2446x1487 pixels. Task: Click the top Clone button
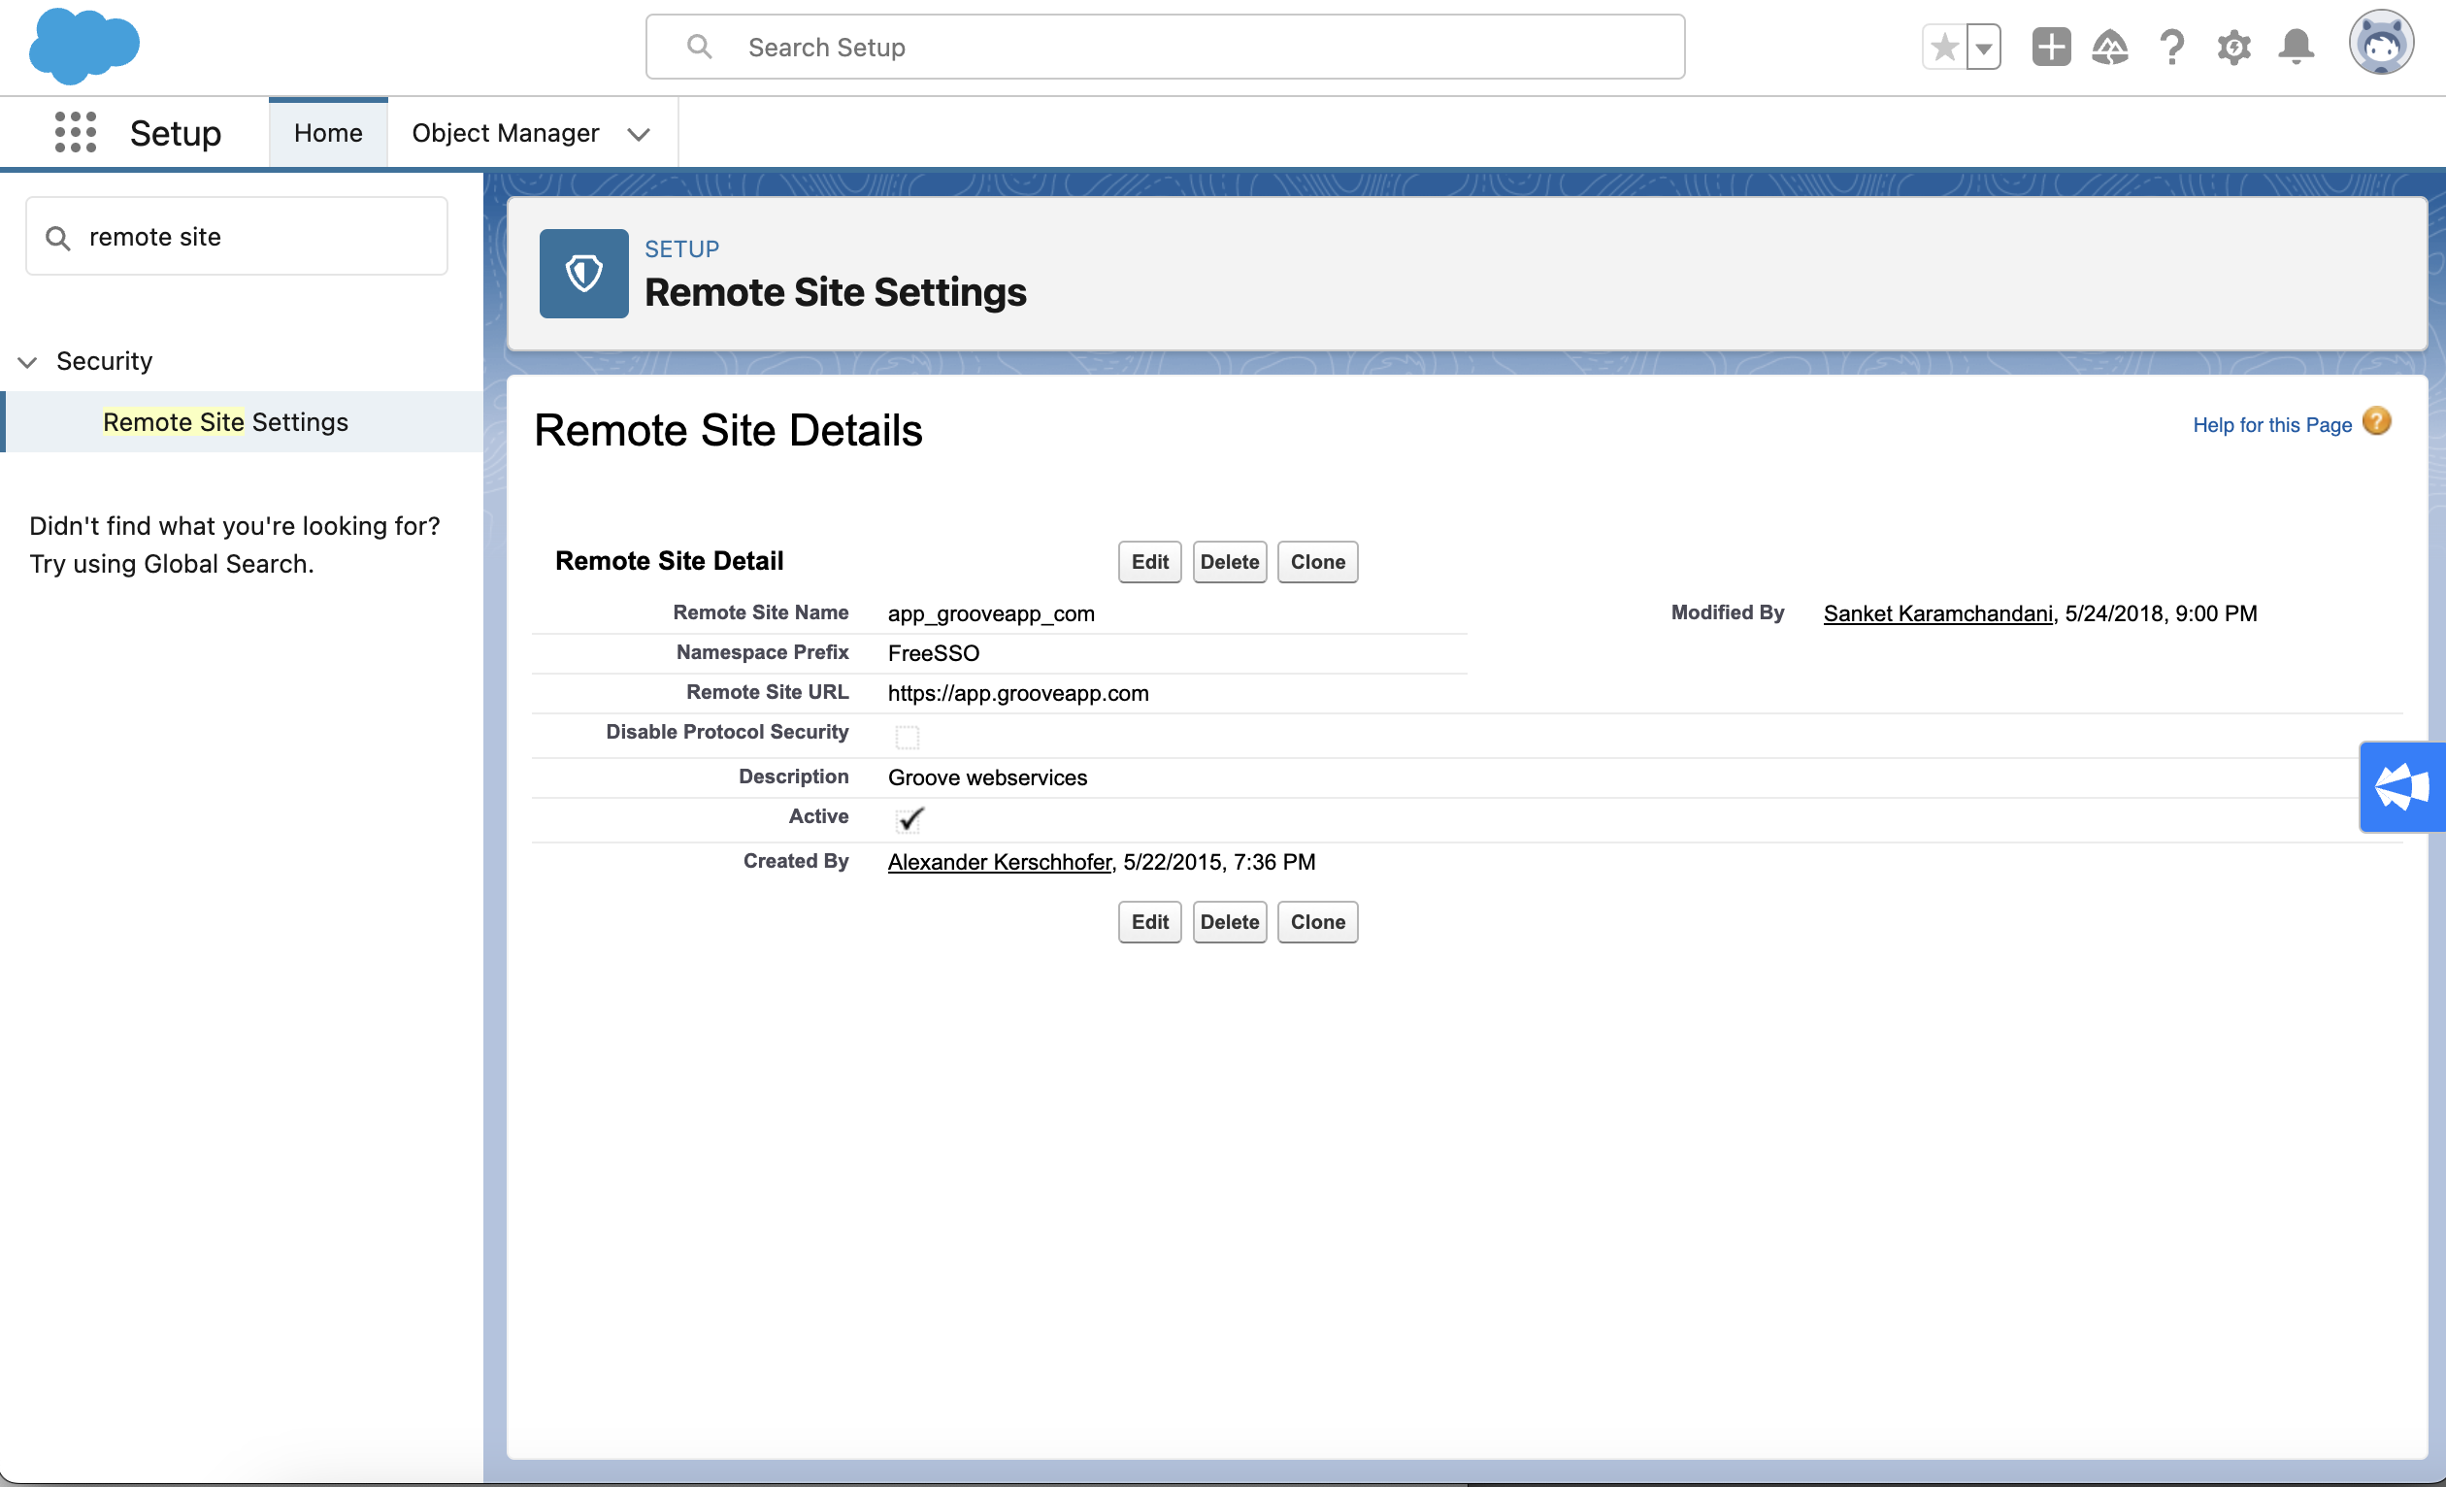coord(1317,562)
